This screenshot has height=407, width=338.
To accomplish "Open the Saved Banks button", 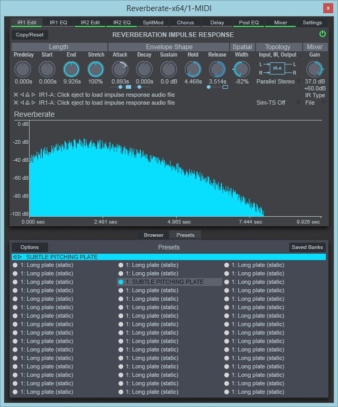I will click(307, 247).
